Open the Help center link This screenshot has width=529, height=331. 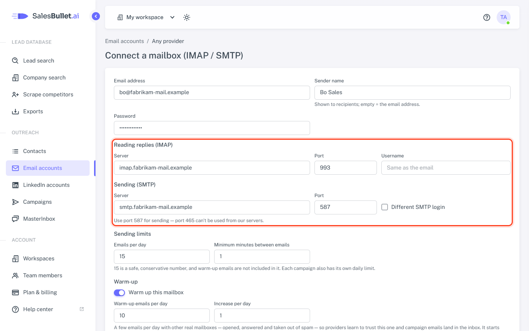click(x=48, y=309)
